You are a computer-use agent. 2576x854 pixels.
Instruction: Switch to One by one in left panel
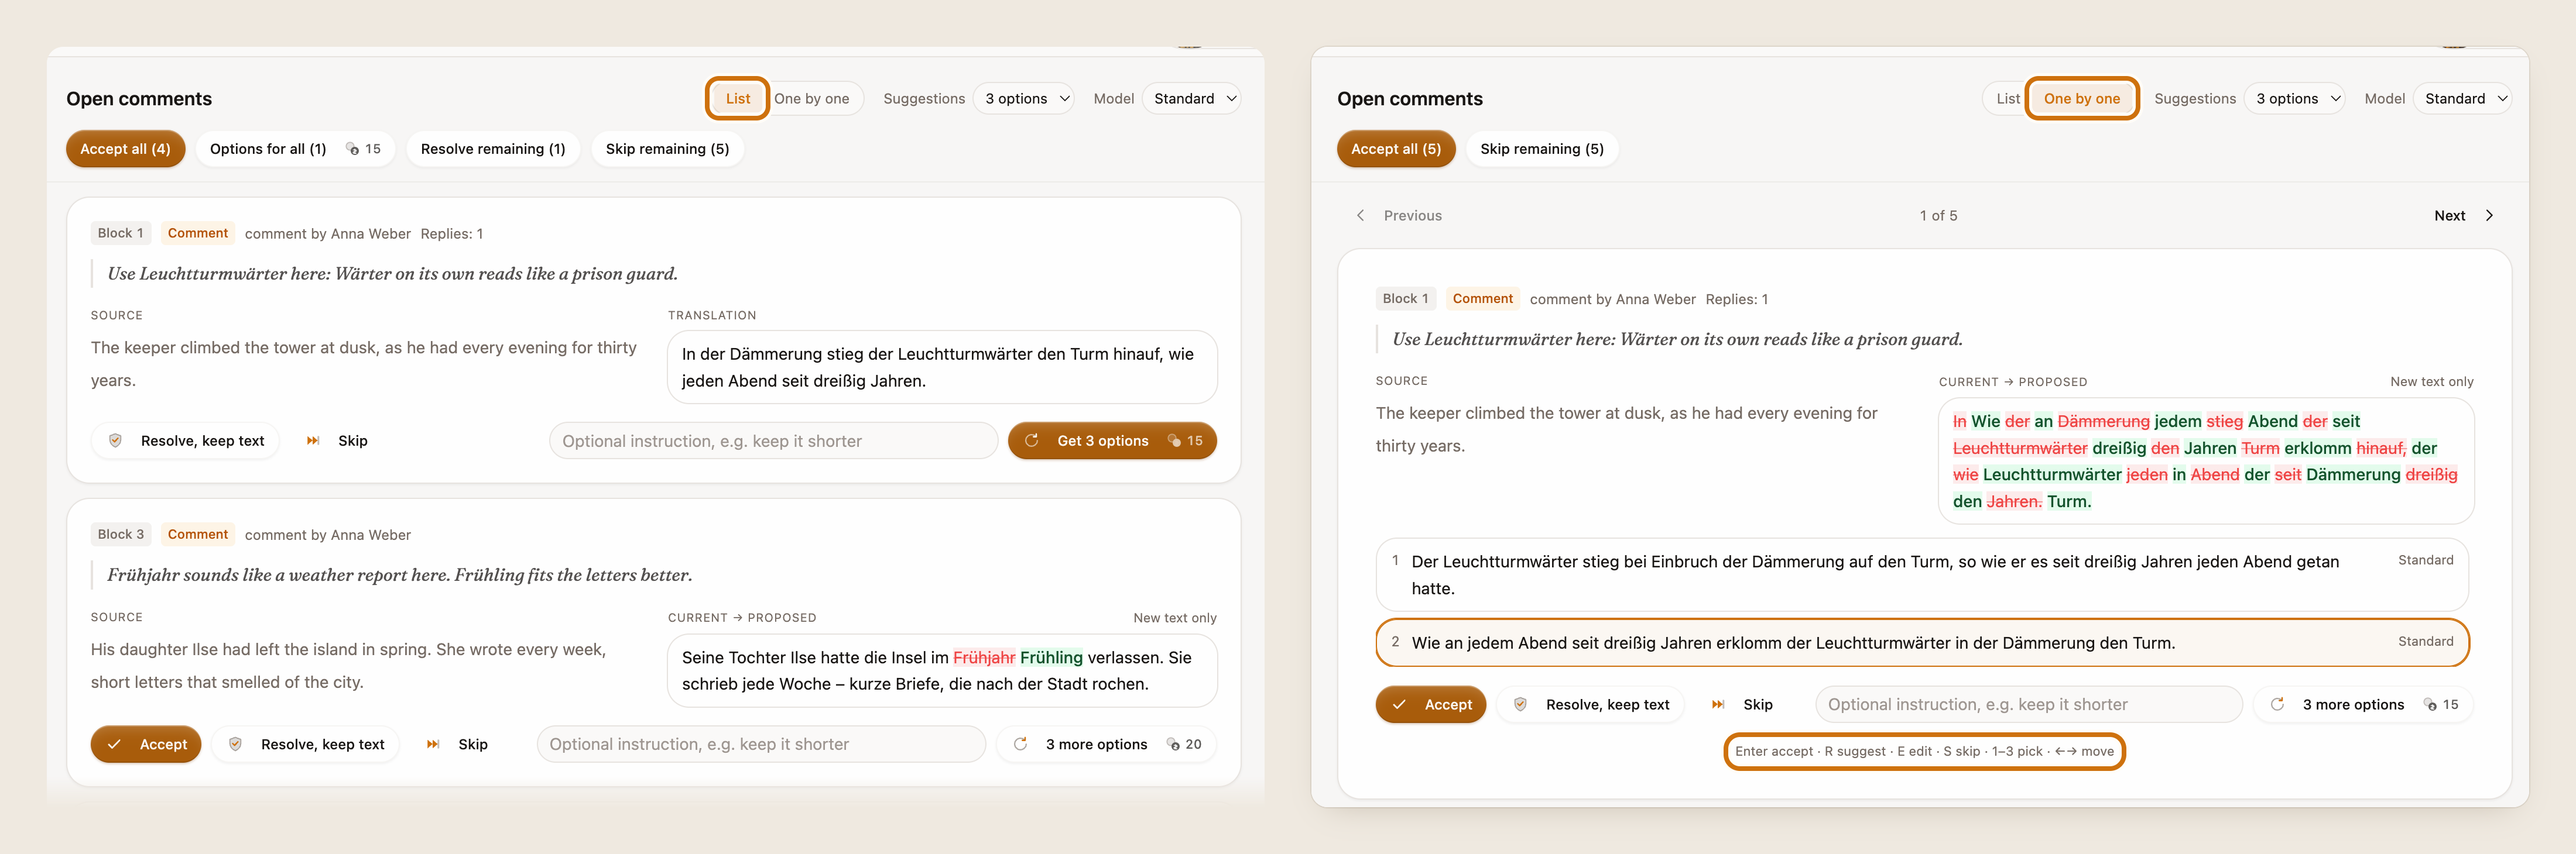pos(811,98)
